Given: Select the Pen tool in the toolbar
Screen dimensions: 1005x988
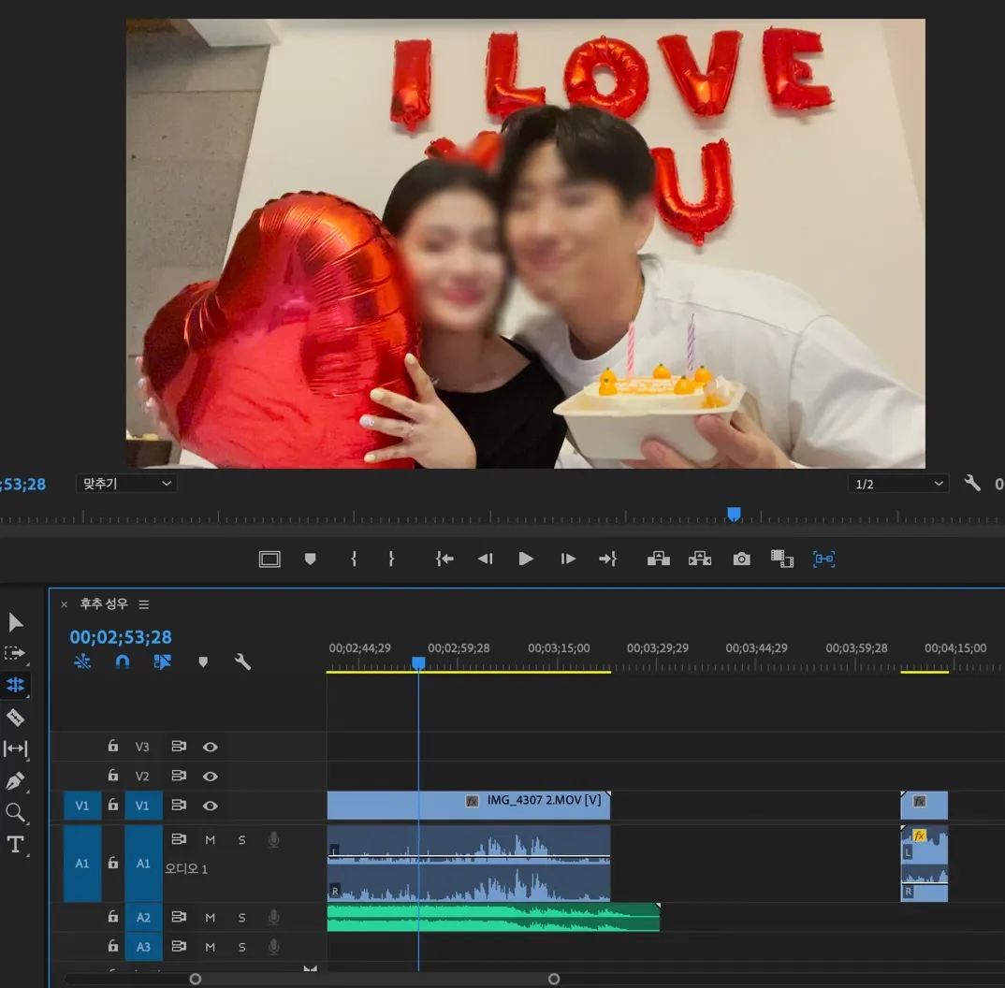Looking at the screenshot, I should click(x=14, y=780).
